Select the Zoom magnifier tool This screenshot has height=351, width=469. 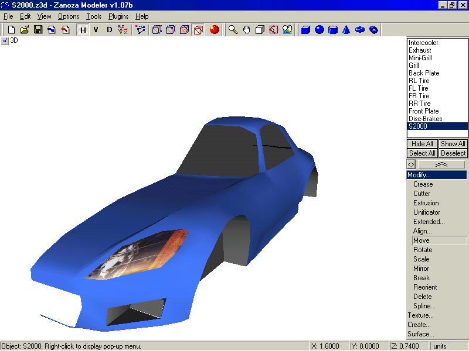click(233, 29)
